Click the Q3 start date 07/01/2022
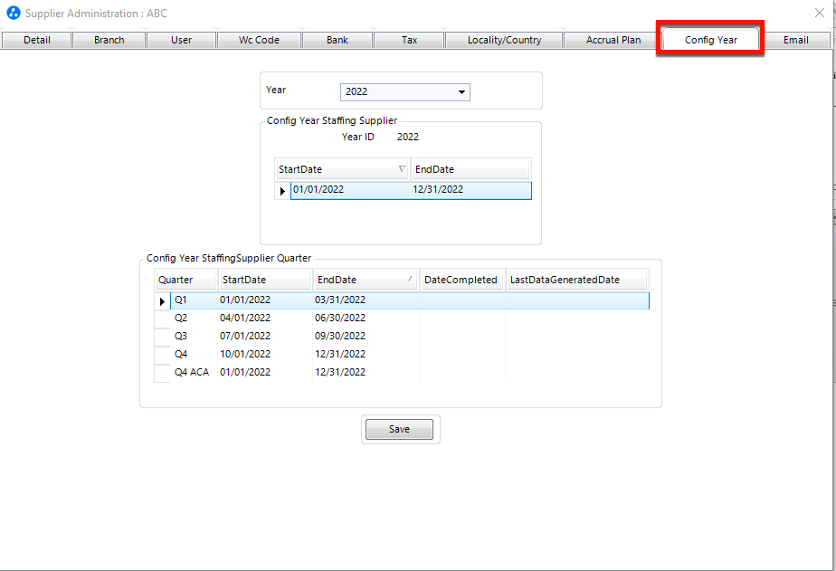This screenshot has height=571, width=836. pyautogui.click(x=245, y=337)
